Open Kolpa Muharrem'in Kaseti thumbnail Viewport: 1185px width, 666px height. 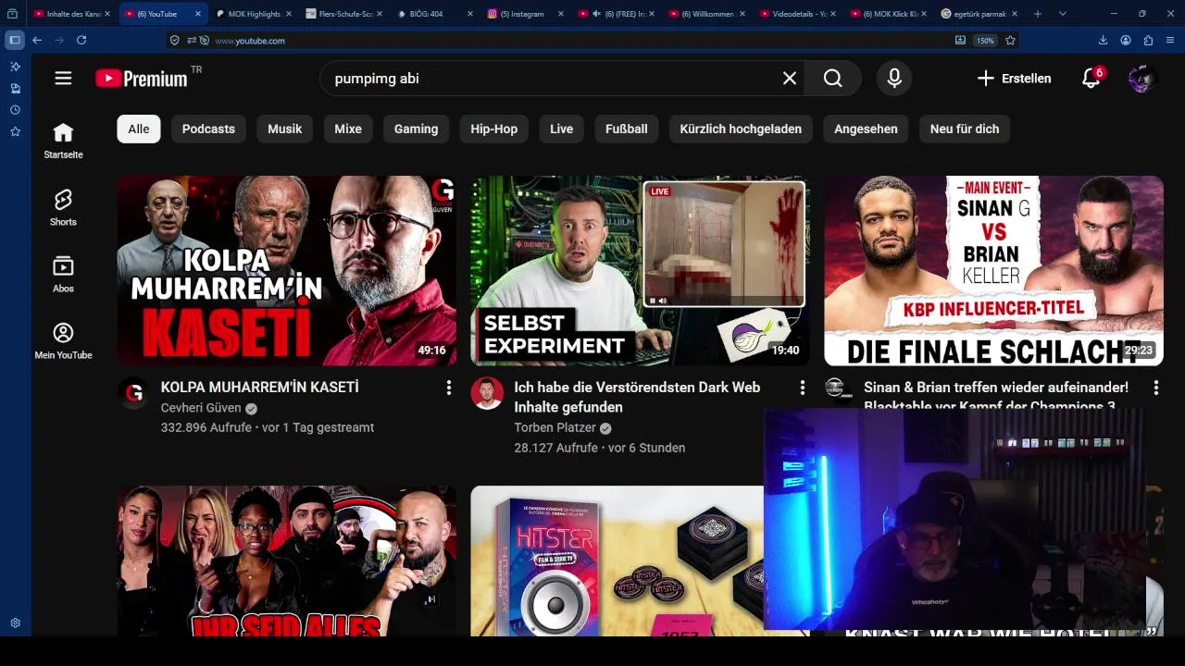[x=287, y=270]
